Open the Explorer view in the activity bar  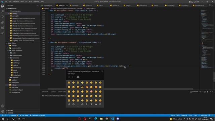pos(3,6)
